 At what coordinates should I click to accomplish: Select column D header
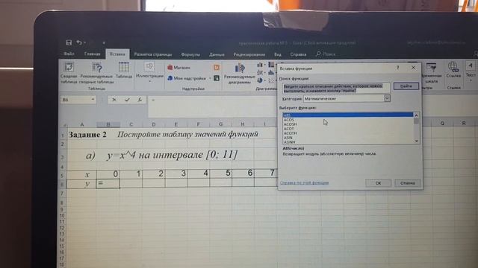coord(154,124)
